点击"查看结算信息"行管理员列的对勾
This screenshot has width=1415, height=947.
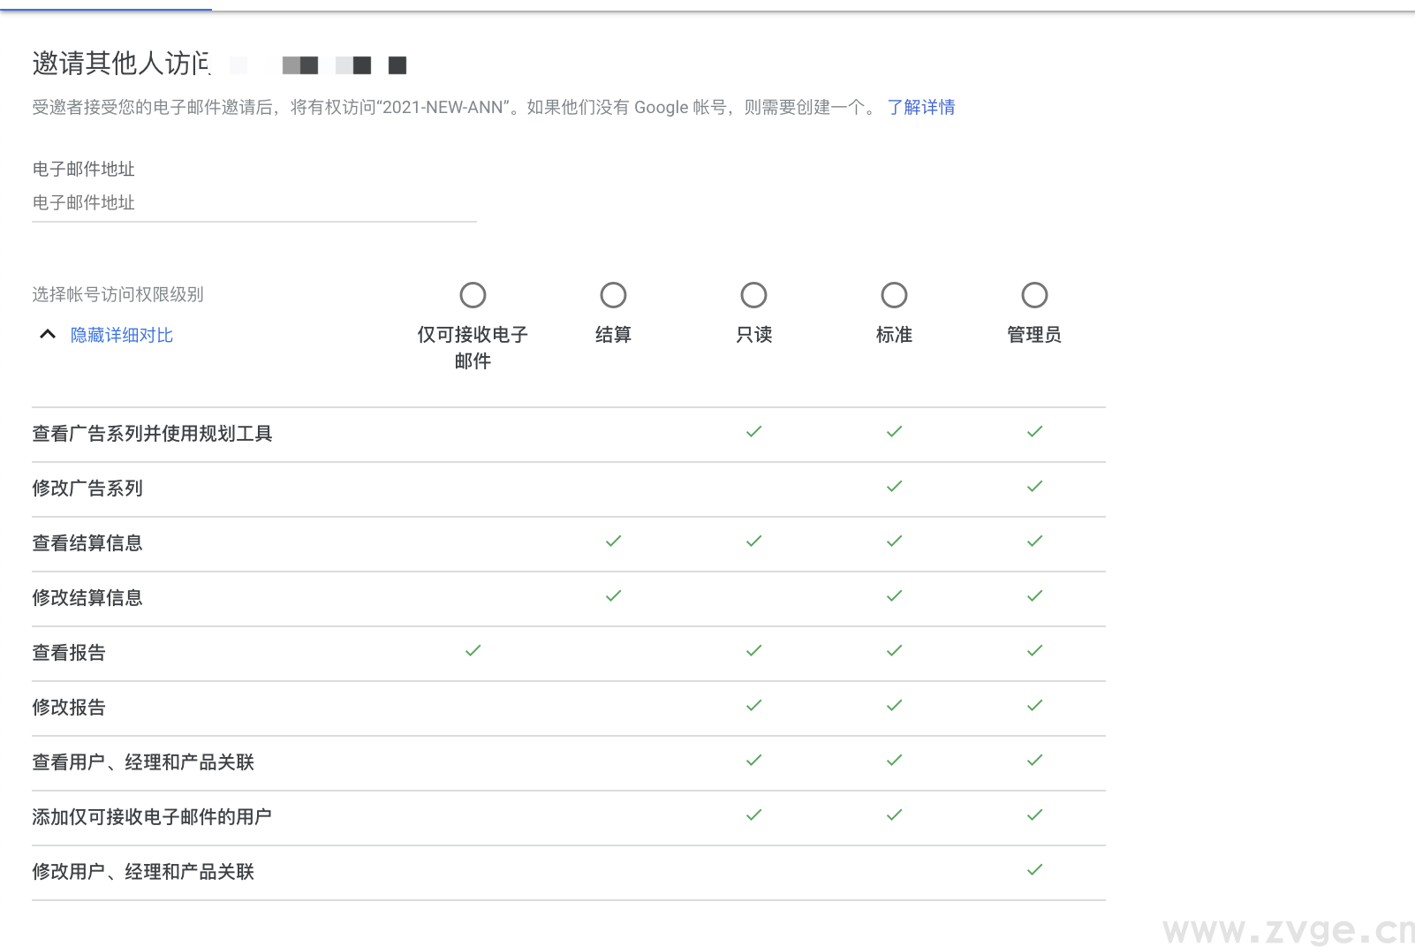(x=1034, y=542)
